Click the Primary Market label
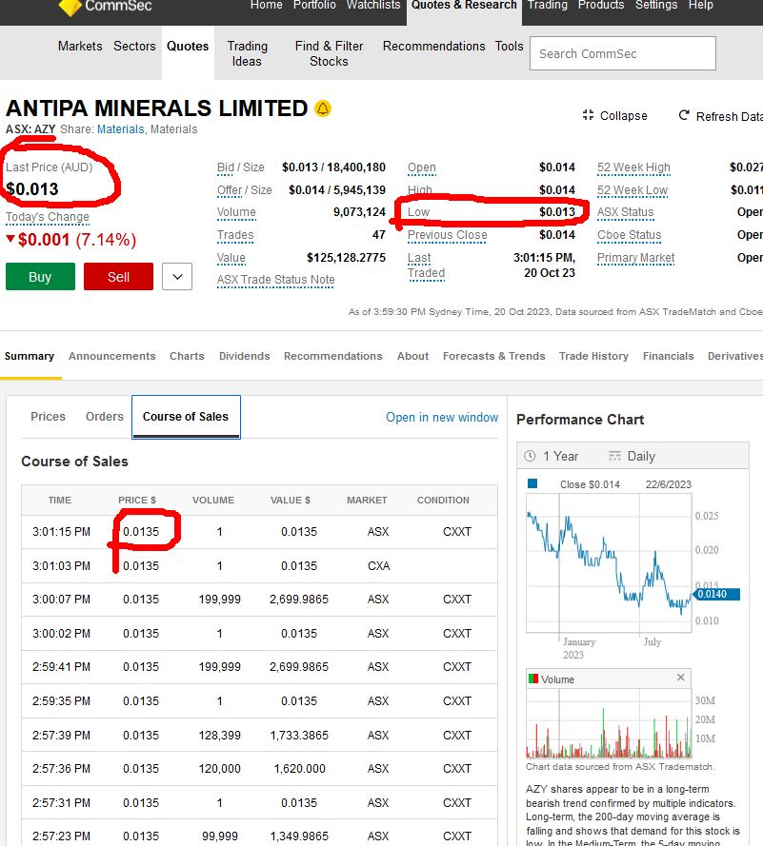Viewport: 763px width, 846px height. coord(635,258)
